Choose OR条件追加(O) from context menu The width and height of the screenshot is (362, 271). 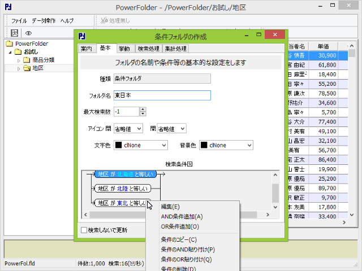[180, 226]
